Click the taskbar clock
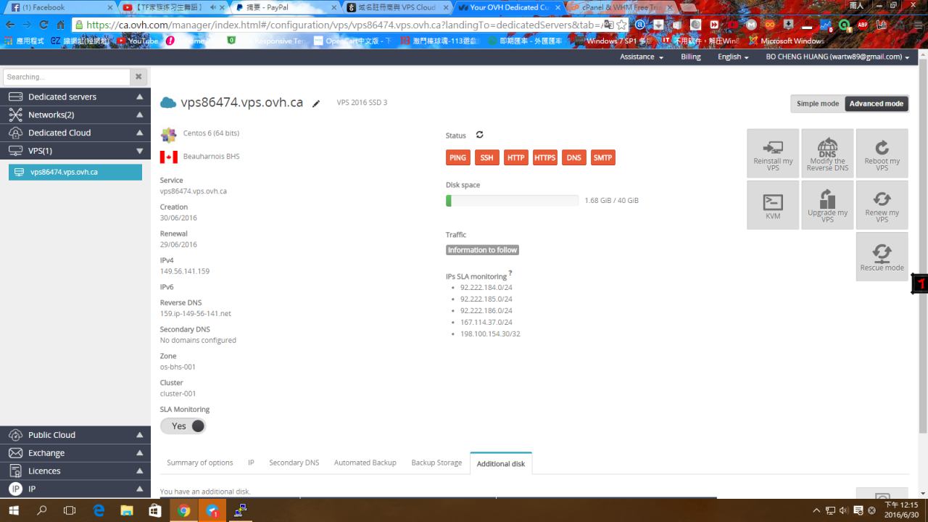This screenshot has width=928, height=522. pyautogui.click(x=901, y=510)
